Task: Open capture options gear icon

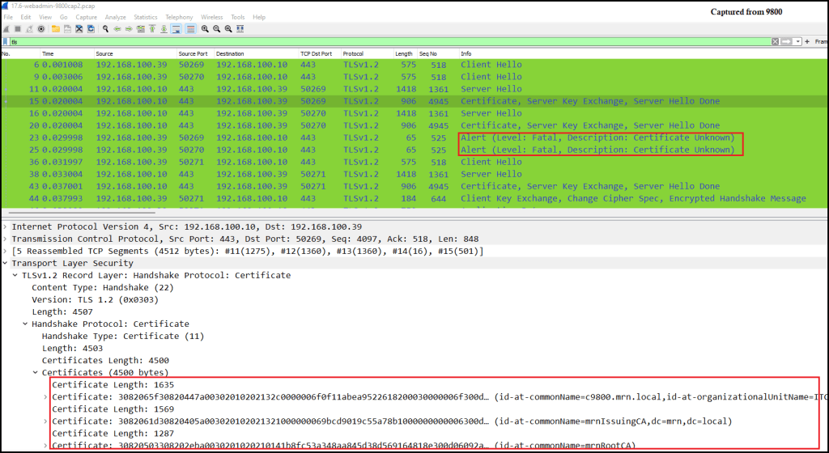Action: [x=40, y=29]
